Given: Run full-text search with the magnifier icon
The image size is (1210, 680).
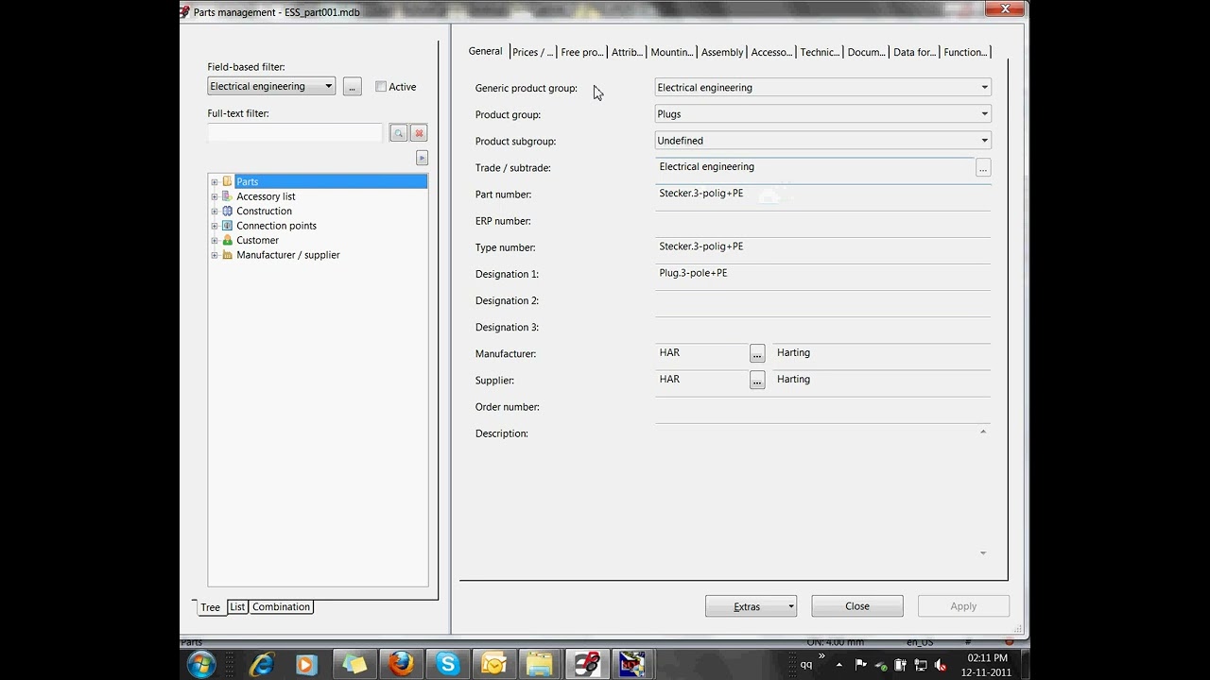Looking at the screenshot, I should (398, 133).
